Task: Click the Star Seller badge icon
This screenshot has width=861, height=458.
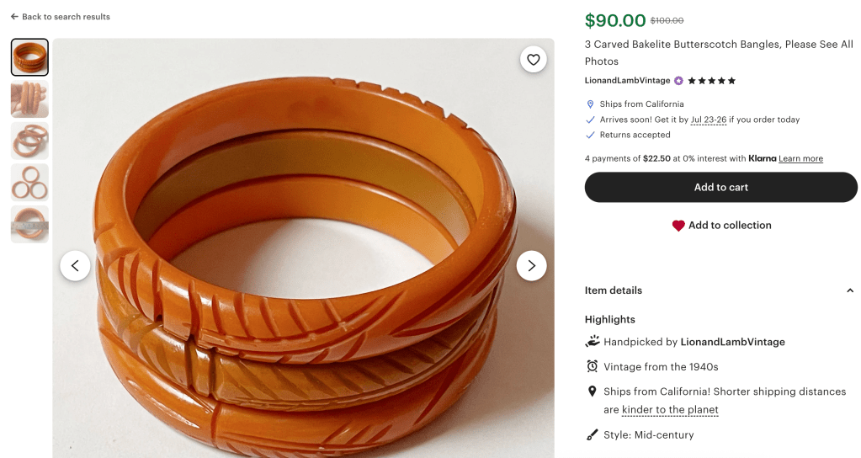Action: [x=678, y=81]
